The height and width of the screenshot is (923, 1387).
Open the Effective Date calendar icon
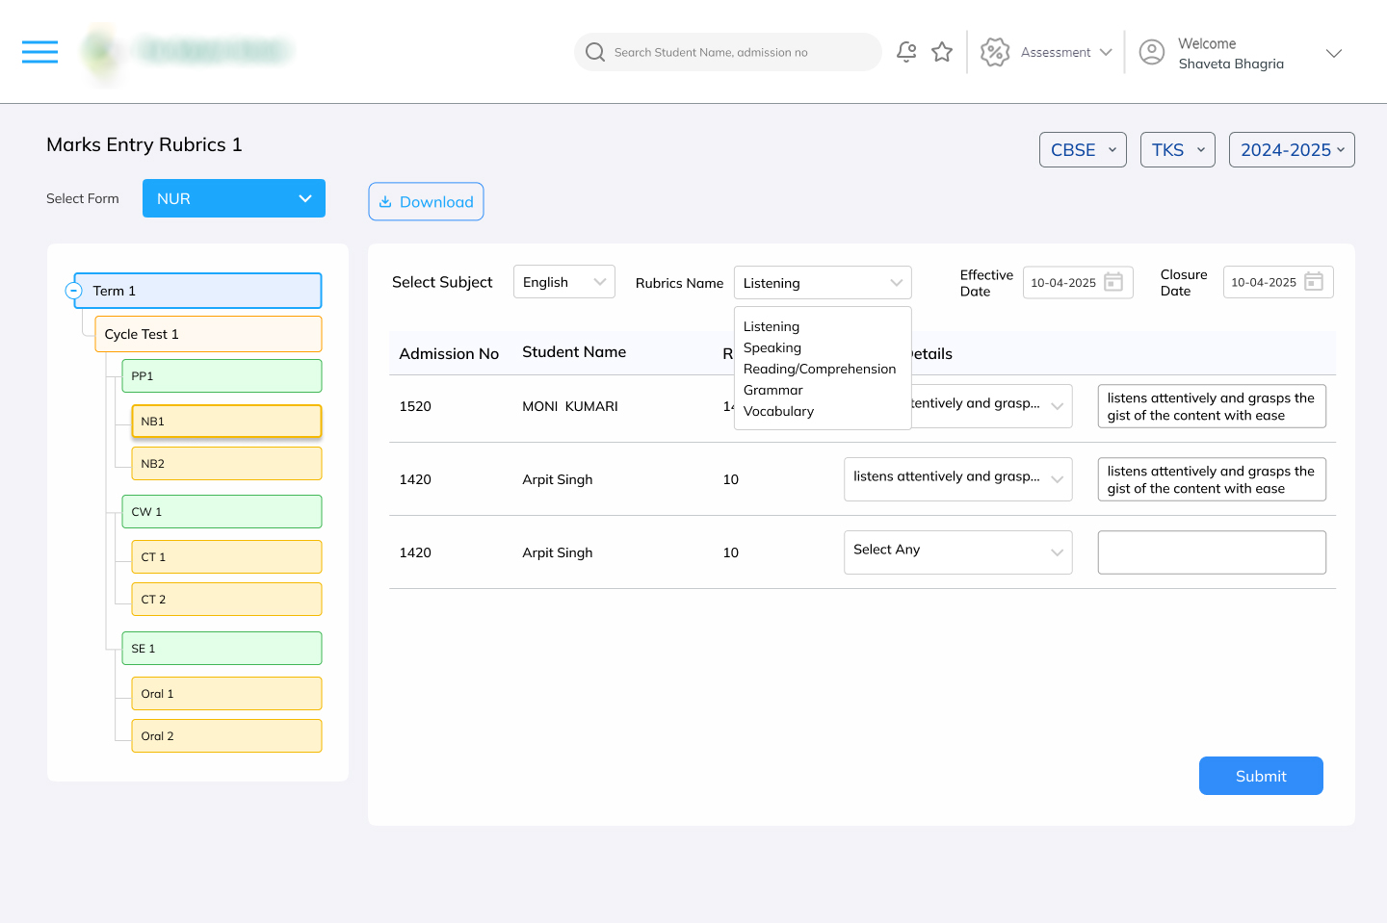coord(1113,282)
